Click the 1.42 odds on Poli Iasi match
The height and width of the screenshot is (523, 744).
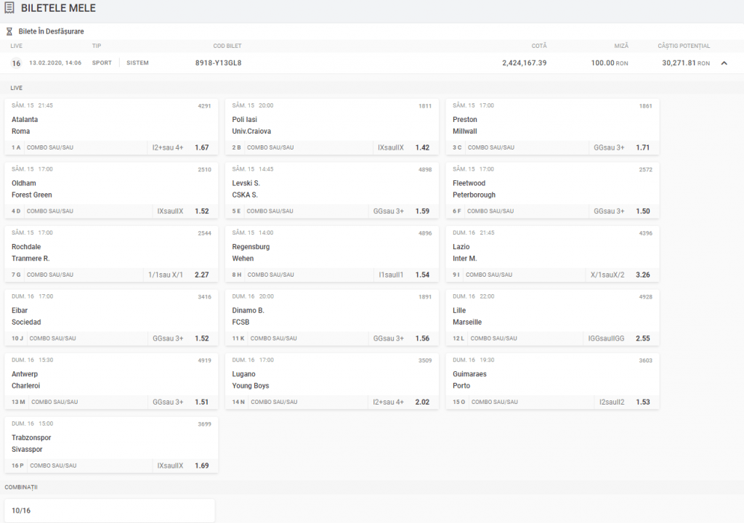(x=422, y=147)
